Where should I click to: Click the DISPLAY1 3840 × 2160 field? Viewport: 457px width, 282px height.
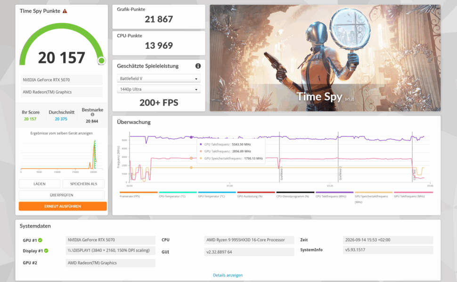[x=110, y=251]
